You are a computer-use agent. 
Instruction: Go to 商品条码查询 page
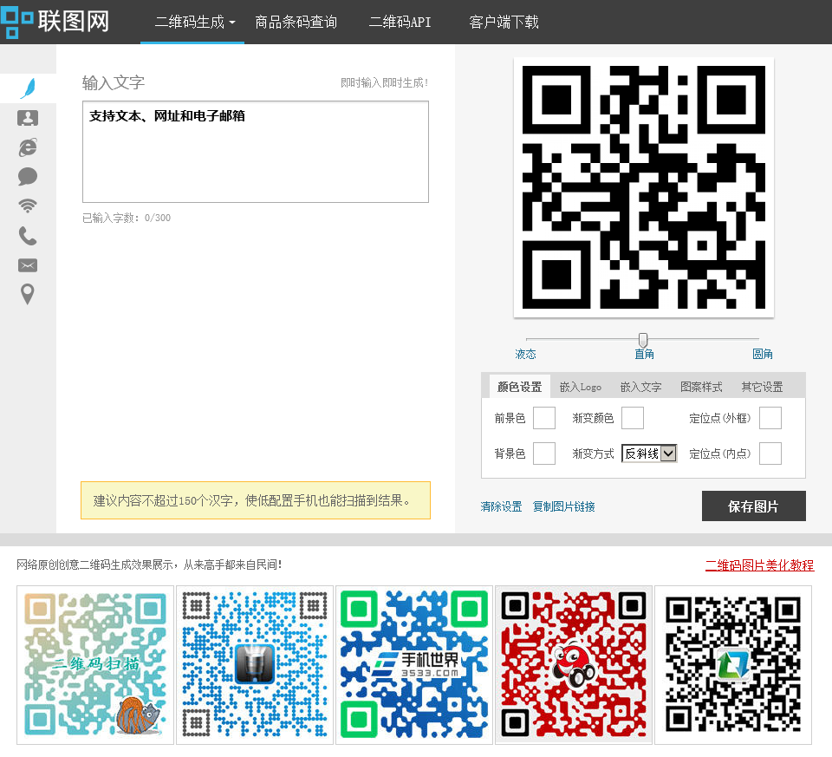click(296, 23)
